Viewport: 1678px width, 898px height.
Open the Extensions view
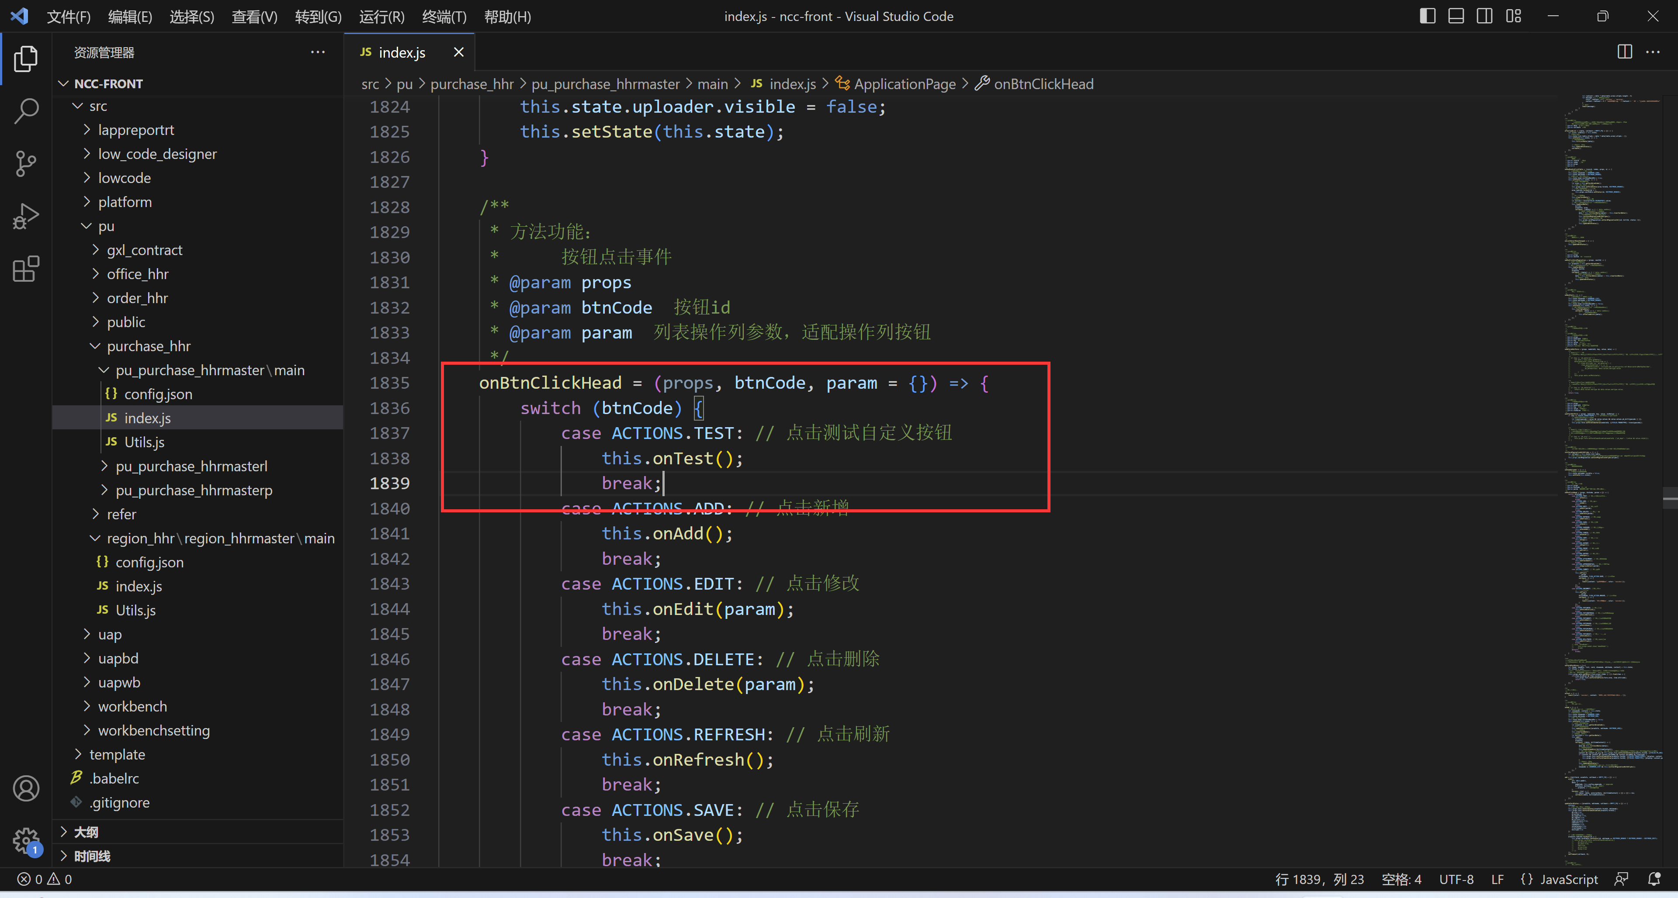click(x=26, y=269)
